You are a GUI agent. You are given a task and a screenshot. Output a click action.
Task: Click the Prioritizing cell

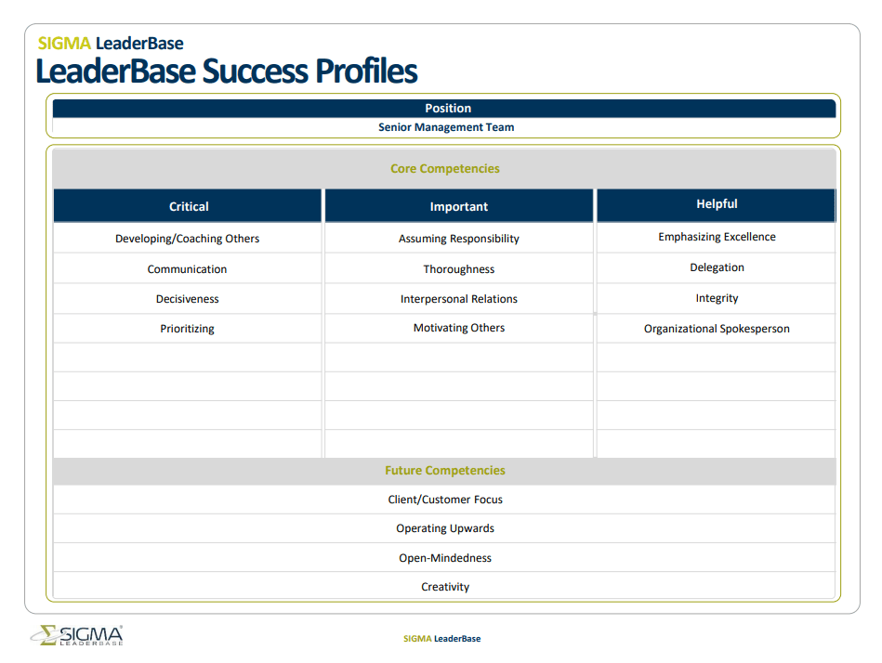pos(188,329)
